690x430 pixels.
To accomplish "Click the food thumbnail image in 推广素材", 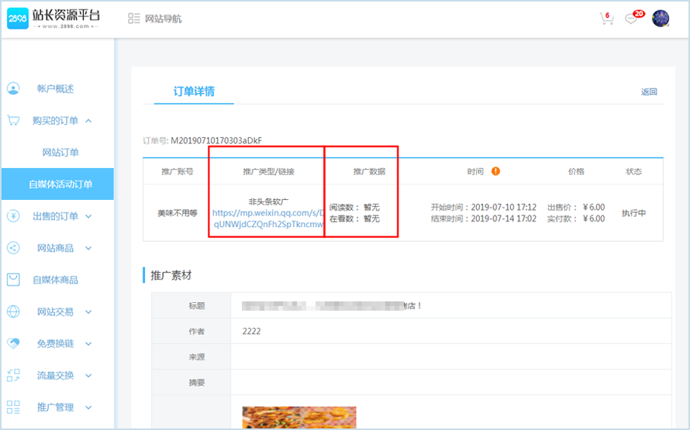I will click(299, 418).
